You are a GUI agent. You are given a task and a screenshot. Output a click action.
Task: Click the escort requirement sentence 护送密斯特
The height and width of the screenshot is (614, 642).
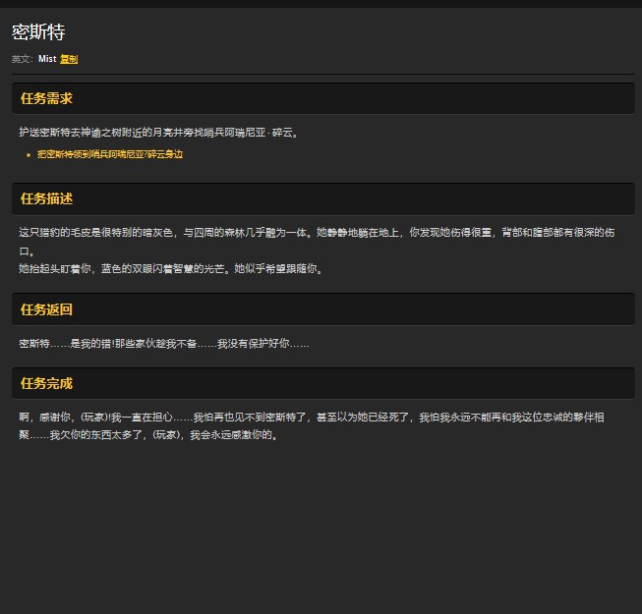(x=157, y=132)
